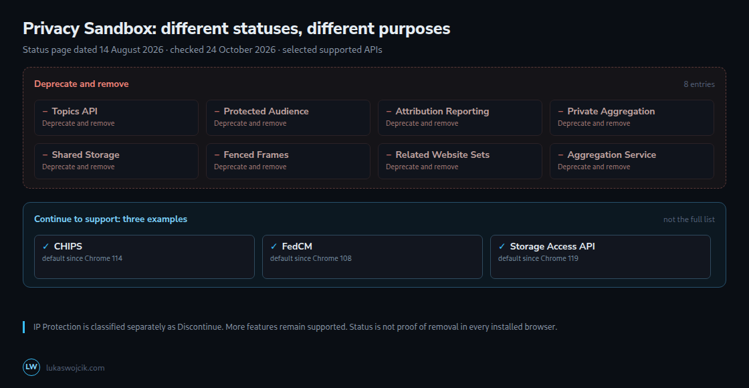Click the 'not the full list' note

point(689,219)
